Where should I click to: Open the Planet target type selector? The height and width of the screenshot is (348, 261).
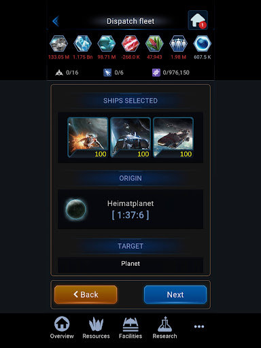(x=130, y=264)
